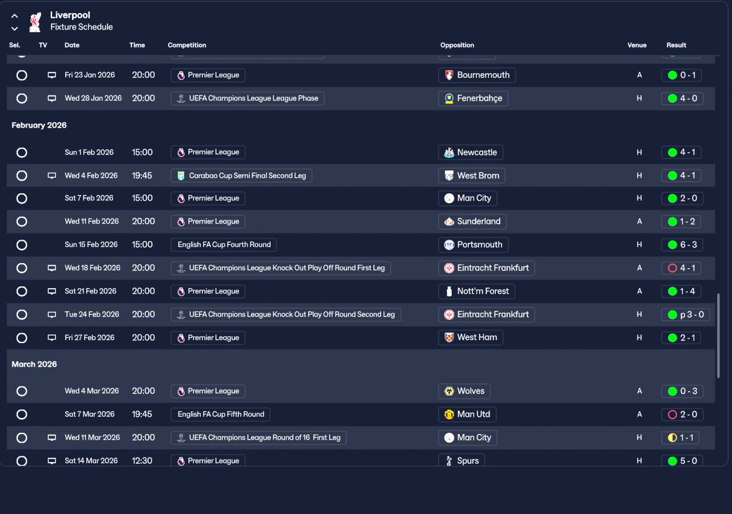
Task: Open Eintracht Frankfurt from 18 Feb fixture
Action: tap(487, 268)
